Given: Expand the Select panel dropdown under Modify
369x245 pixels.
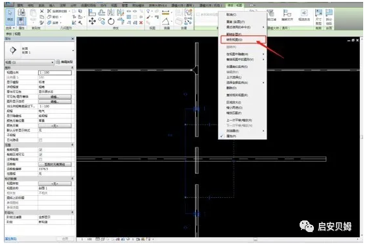Looking at the screenshot, I should coord(10,28).
